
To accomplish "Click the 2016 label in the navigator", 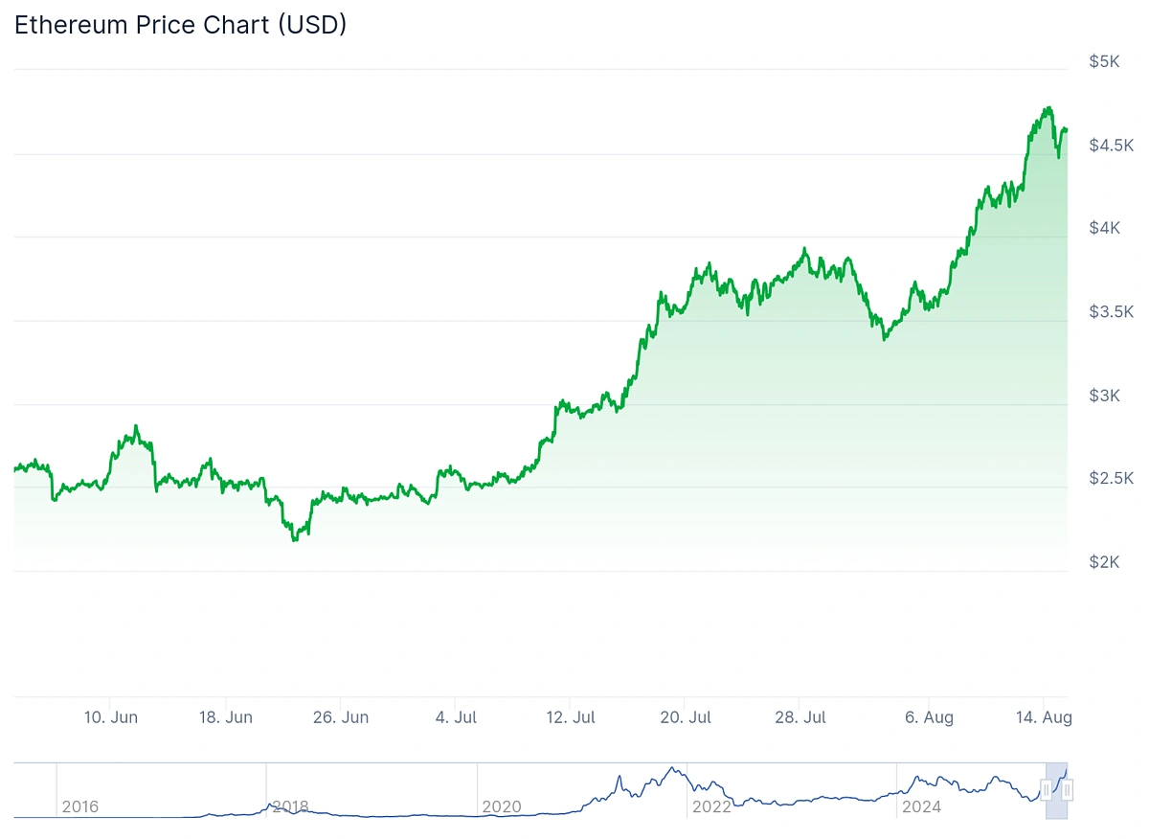I will pyautogui.click(x=80, y=807).
